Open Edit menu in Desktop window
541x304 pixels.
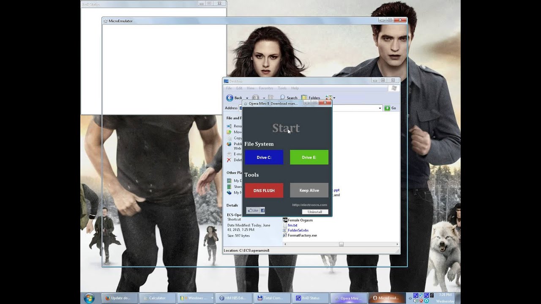click(x=239, y=88)
